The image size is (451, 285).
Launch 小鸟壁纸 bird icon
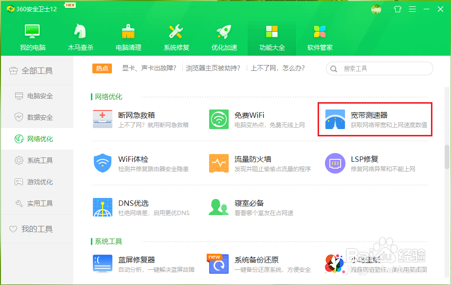(x=335, y=263)
